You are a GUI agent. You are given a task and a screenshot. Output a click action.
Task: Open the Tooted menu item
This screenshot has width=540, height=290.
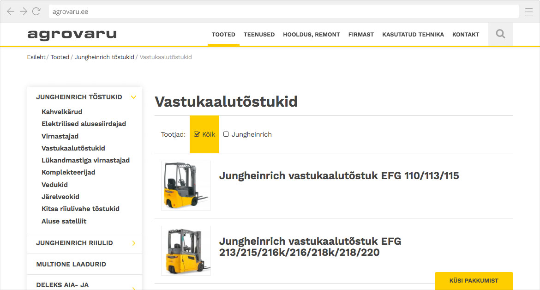[223, 35]
